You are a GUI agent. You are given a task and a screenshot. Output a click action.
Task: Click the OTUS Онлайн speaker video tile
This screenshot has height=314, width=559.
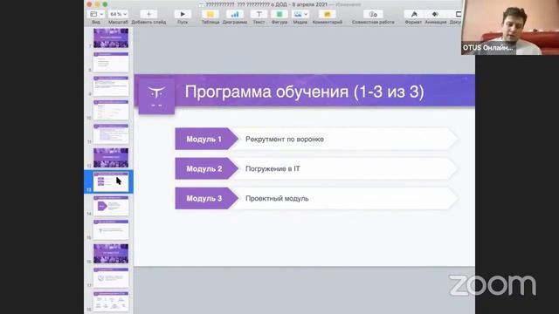(x=510, y=27)
